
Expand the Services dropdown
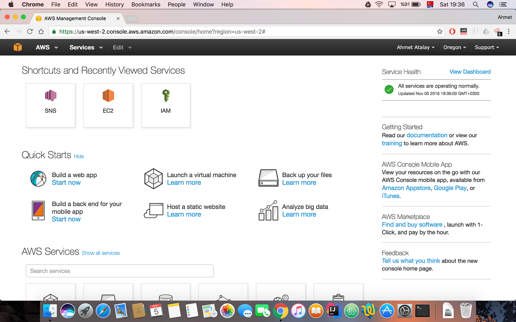[86, 47]
